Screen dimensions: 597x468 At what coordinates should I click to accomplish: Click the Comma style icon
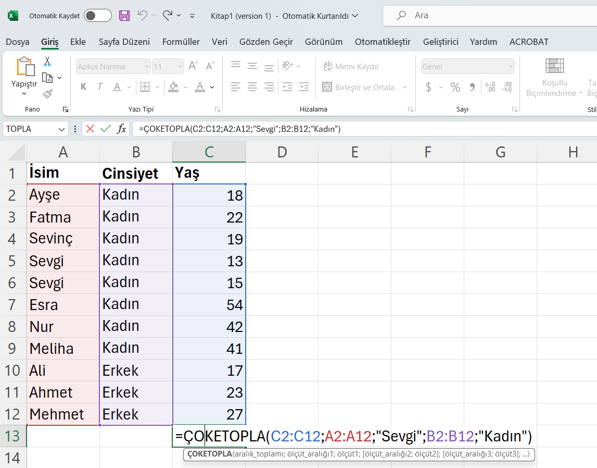point(472,87)
